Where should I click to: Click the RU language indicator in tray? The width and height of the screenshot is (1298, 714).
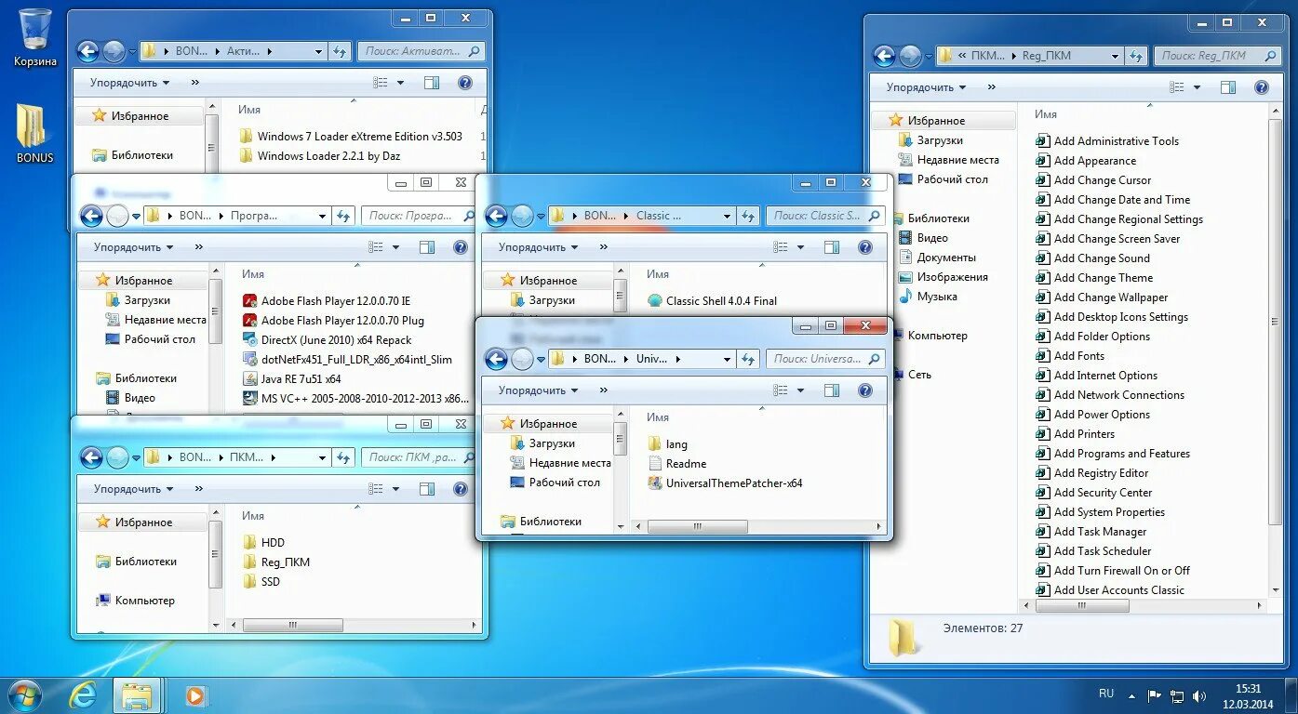[1106, 694]
